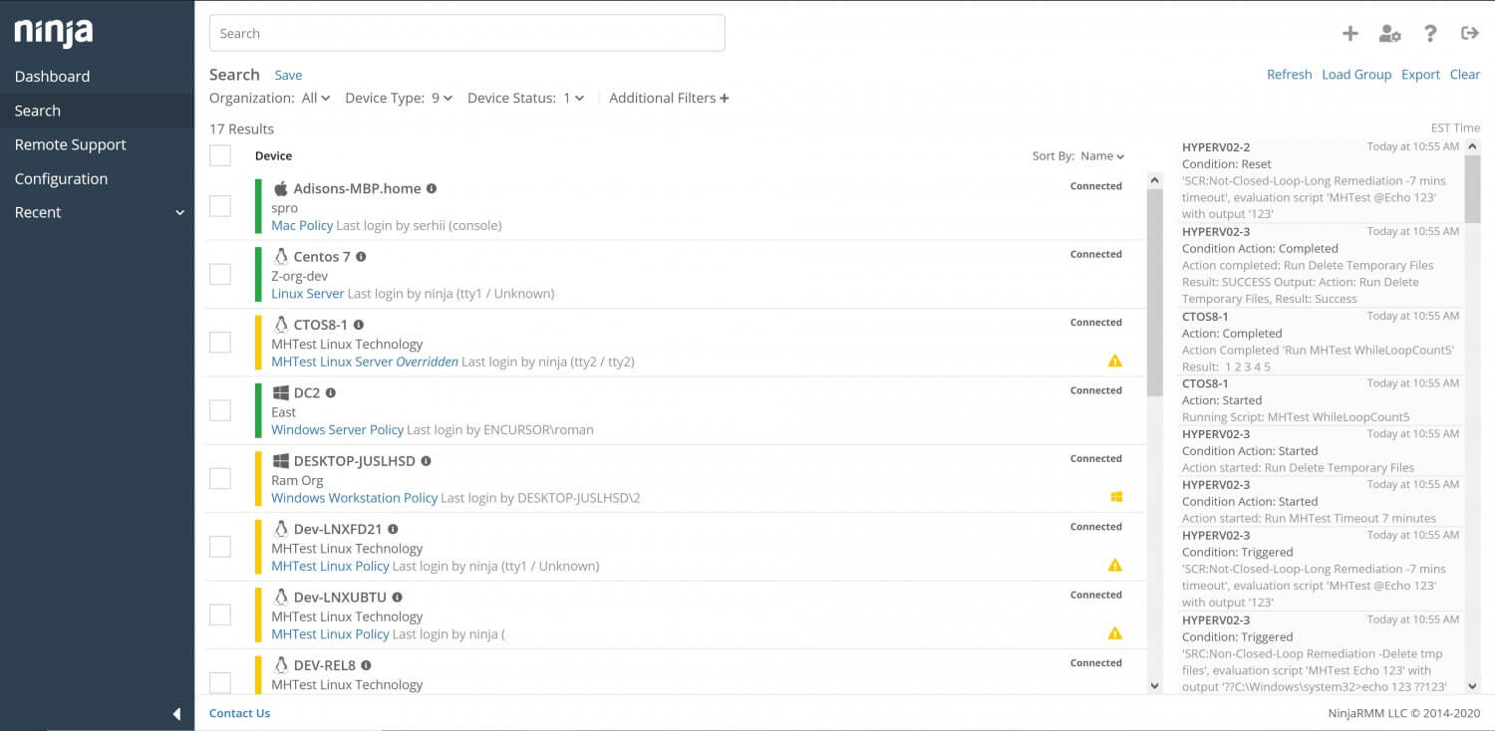Tick the checkbox for Centos 7

220,274
